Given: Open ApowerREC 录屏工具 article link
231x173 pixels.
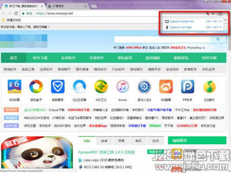Looking at the screenshot, I should point(107,152).
